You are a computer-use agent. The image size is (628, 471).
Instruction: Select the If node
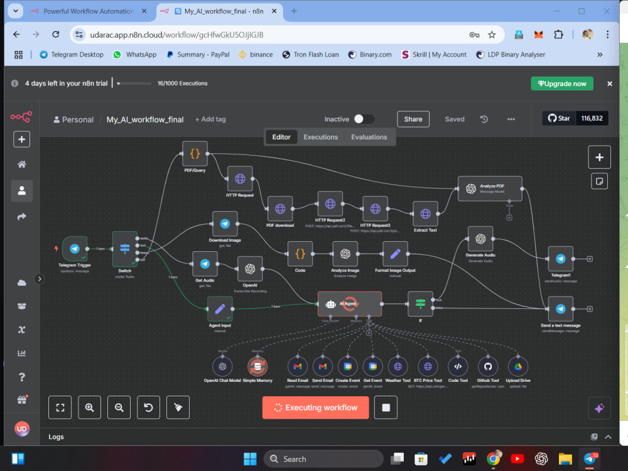420,304
